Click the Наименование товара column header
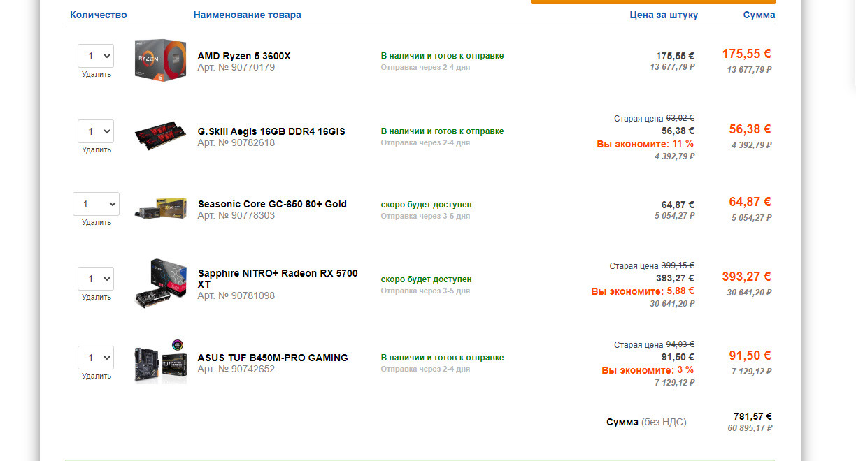 click(248, 15)
